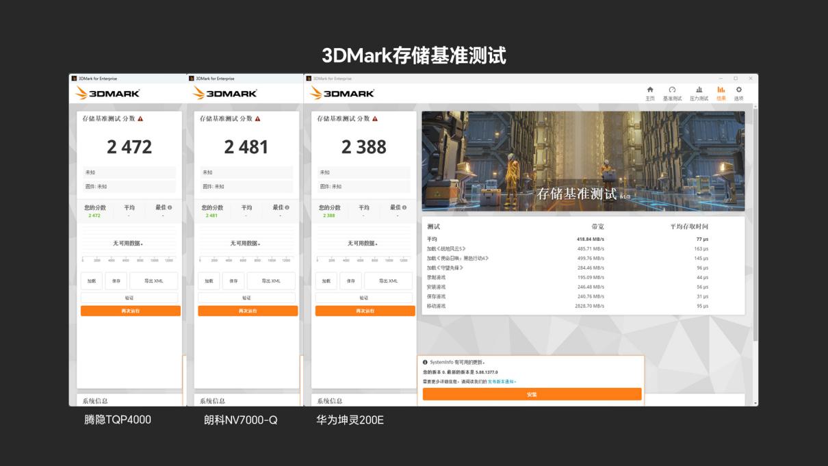Viewport: 828px width, 466px height.
Task: Select the 录制游戏 row
Action: [x=583, y=277]
